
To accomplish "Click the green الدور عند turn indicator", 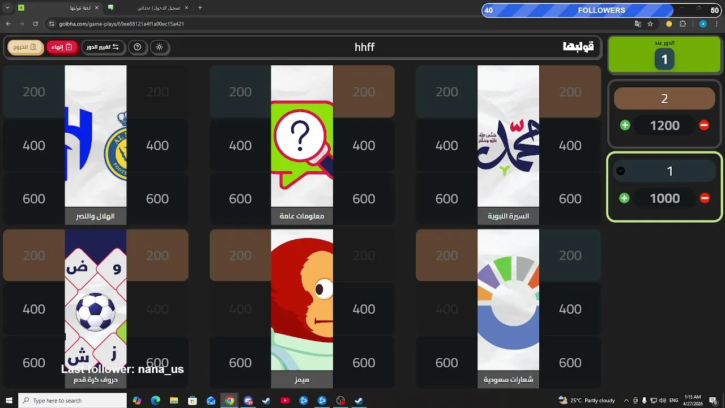I will [x=664, y=55].
